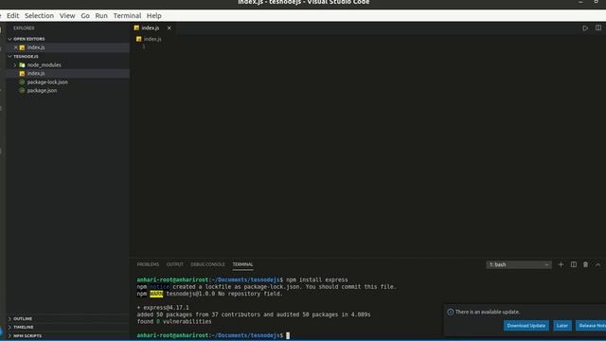Open the Terminal menu
The width and height of the screenshot is (606, 341).
point(127,16)
